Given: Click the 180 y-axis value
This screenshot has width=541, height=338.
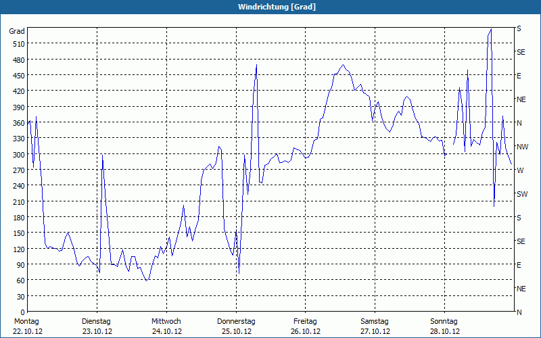Looking at the screenshot, I should tap(19, 218).
